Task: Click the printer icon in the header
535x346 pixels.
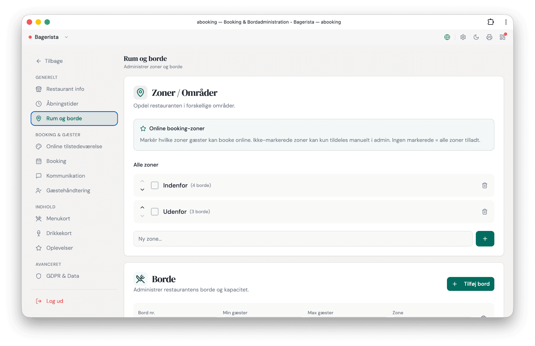Action: tap(489, 37)
